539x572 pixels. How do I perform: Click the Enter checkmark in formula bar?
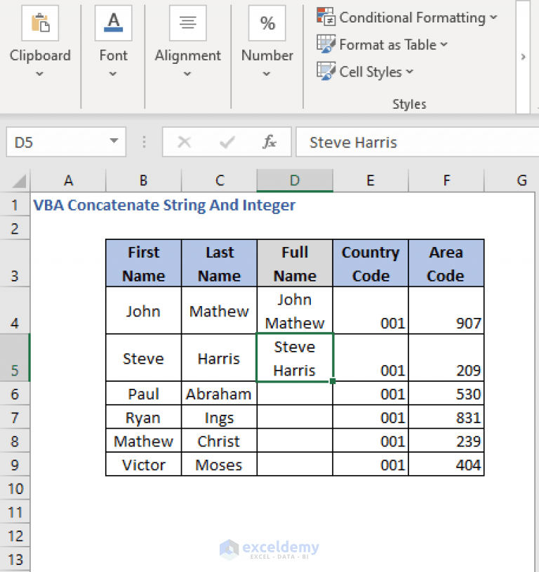click(226, 142)
